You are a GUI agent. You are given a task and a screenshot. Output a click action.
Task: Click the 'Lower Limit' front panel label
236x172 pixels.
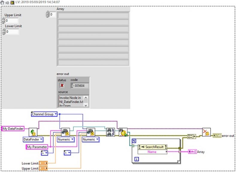click(x=13, y=26)
